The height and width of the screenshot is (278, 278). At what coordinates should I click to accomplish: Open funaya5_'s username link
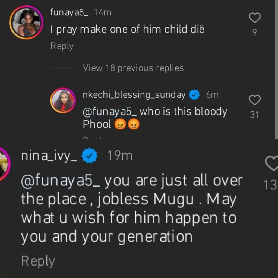coord(69,12)
